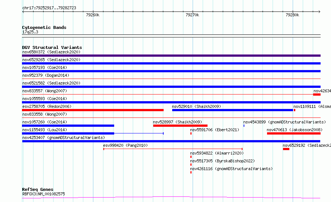The width and height of the screenshot is (331, 202).
Task: Click the blue nsv6521582 variant bar
Action: click(x=171, y=87)
